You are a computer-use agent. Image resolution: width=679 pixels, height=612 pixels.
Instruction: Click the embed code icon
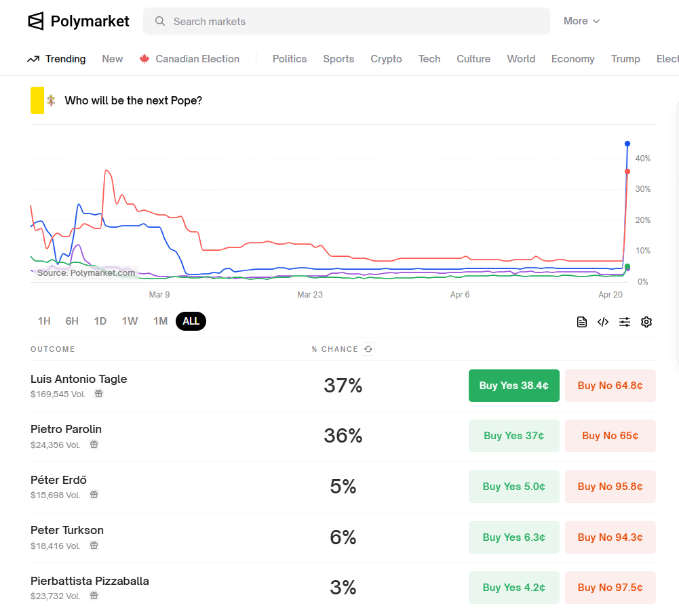tap(603, 322)
